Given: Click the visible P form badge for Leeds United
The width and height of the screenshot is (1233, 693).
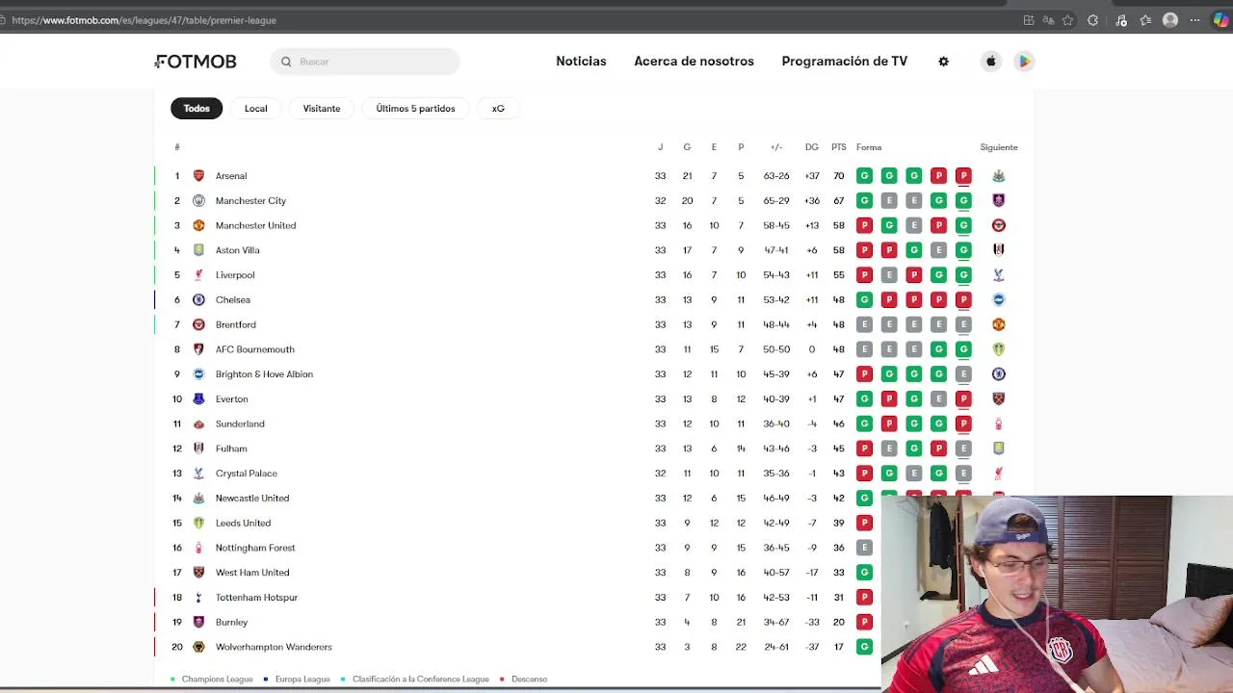Looking at the screenshot, I should point(864,523).
